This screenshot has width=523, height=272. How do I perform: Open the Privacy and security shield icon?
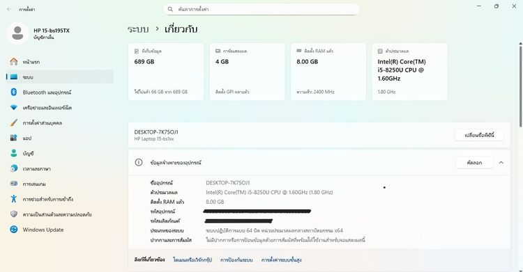(x=14, y=214)
